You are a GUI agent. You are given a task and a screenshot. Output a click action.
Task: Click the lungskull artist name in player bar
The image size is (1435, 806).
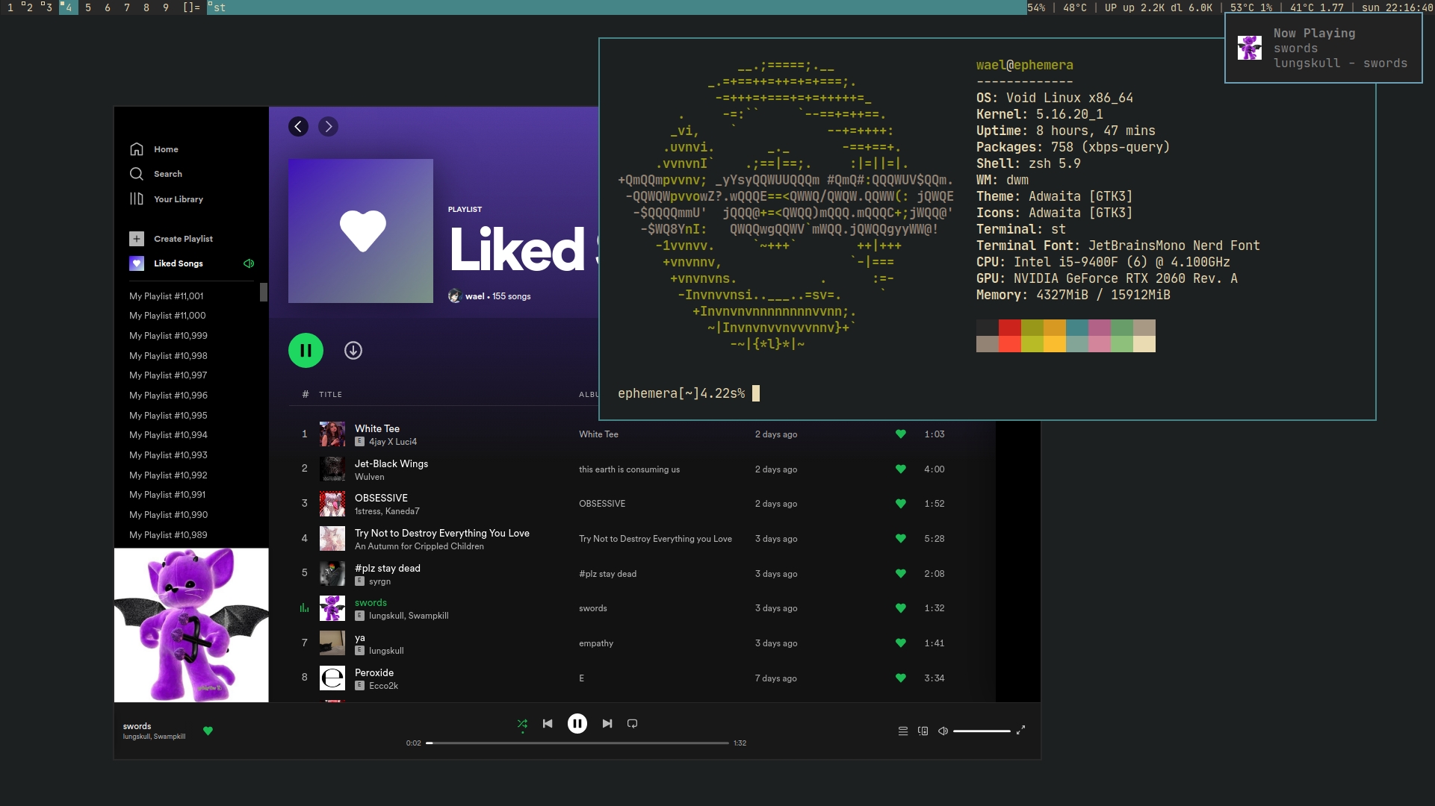(x=137, y=737)
